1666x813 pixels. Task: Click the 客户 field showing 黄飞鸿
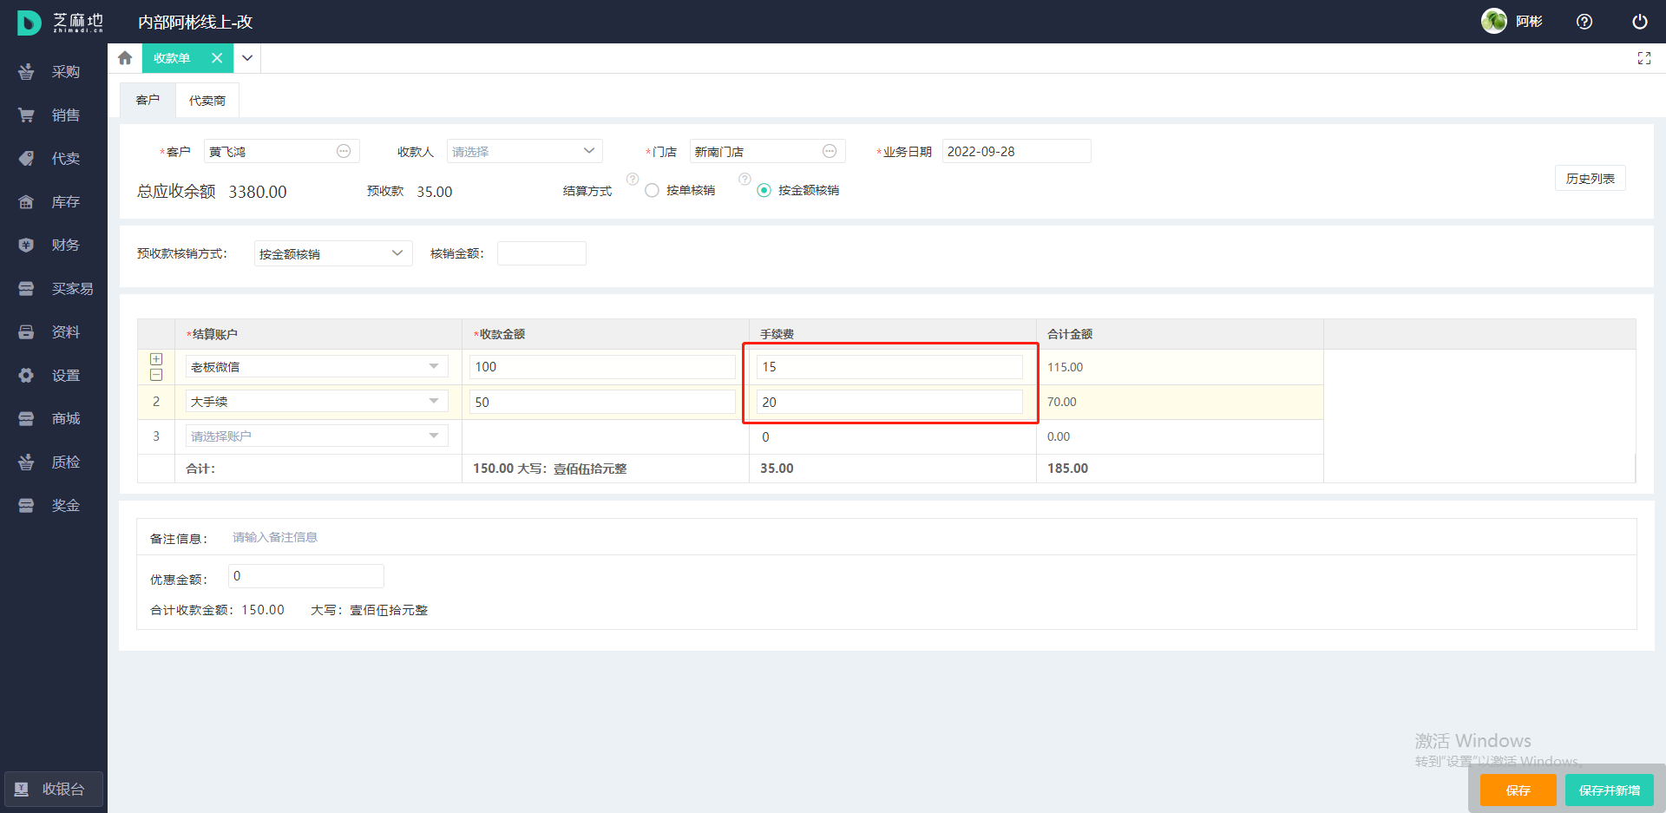tap(281, 151)
